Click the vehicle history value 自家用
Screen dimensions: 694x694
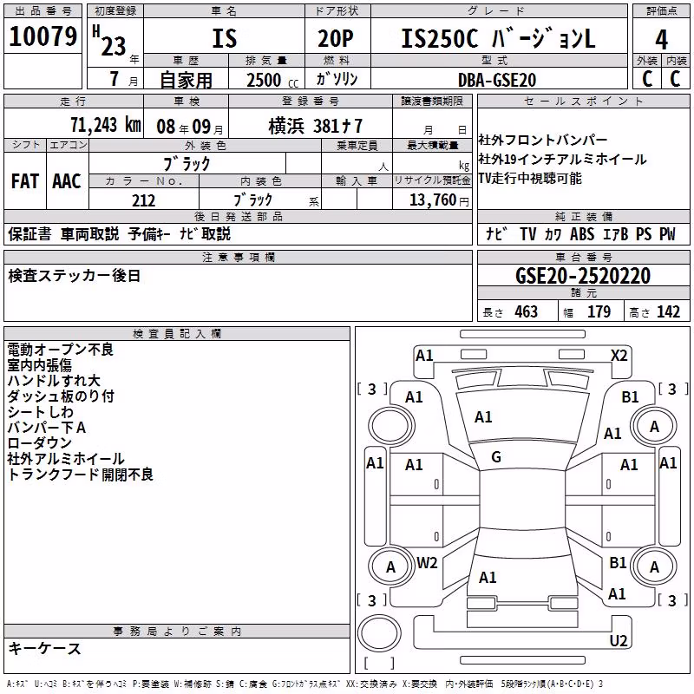tap(186, 80)
